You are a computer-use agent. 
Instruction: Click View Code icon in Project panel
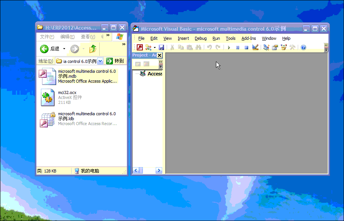pos(138,64)
